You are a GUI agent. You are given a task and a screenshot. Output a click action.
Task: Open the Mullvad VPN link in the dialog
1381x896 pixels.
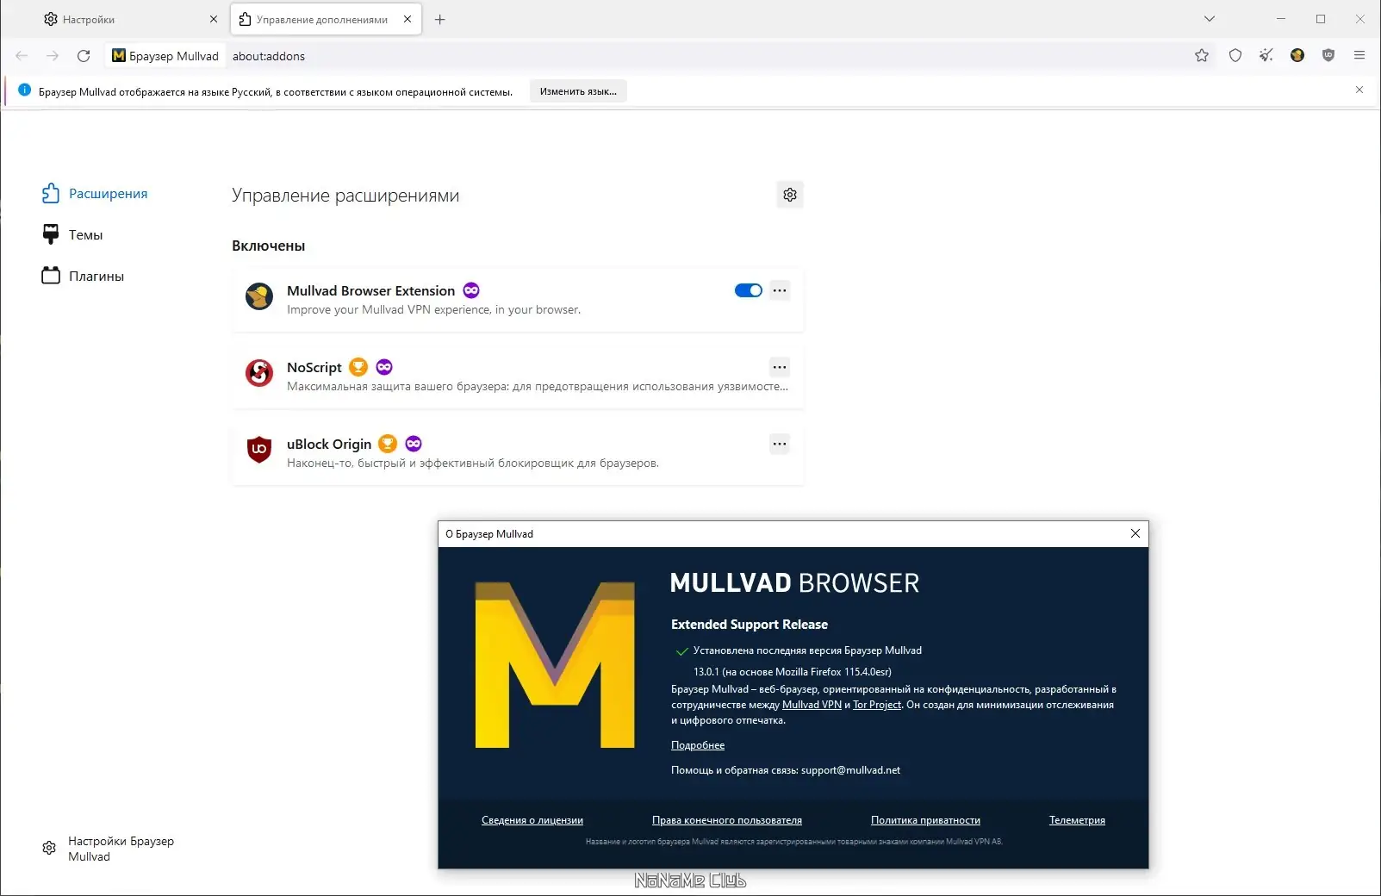(812, 705)
